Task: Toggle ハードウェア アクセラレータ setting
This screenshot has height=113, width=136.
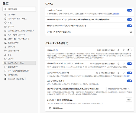Action: coord(129,26)
